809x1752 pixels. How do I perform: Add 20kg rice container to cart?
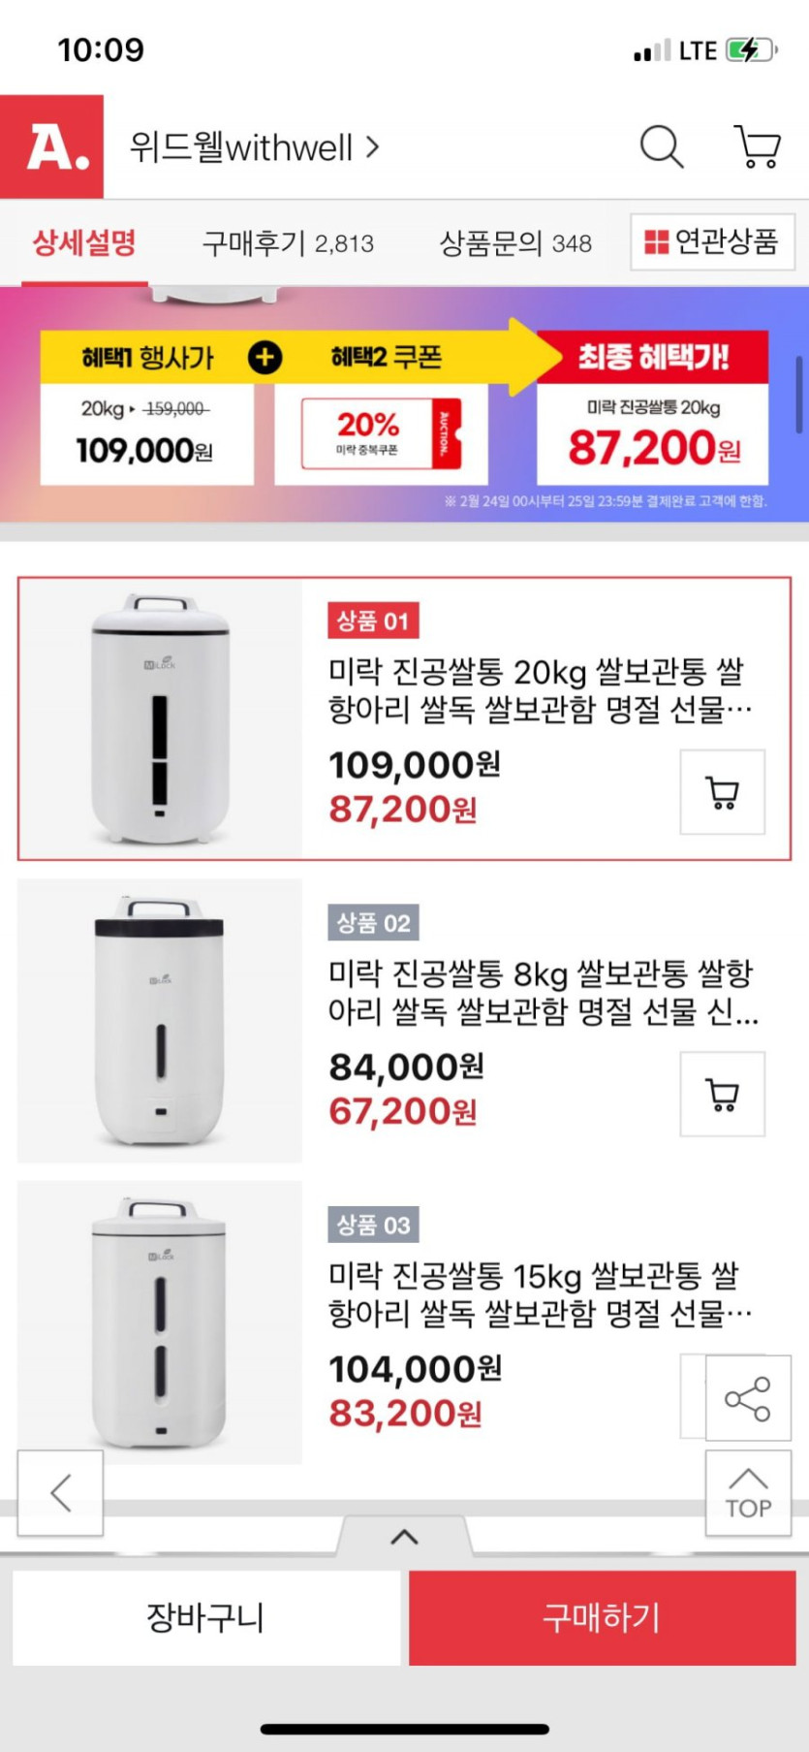(722, 791)
